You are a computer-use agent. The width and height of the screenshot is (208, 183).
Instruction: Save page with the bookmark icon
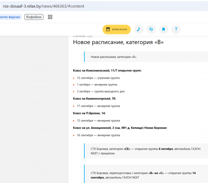pyautogui.click(x=163, y=29)
